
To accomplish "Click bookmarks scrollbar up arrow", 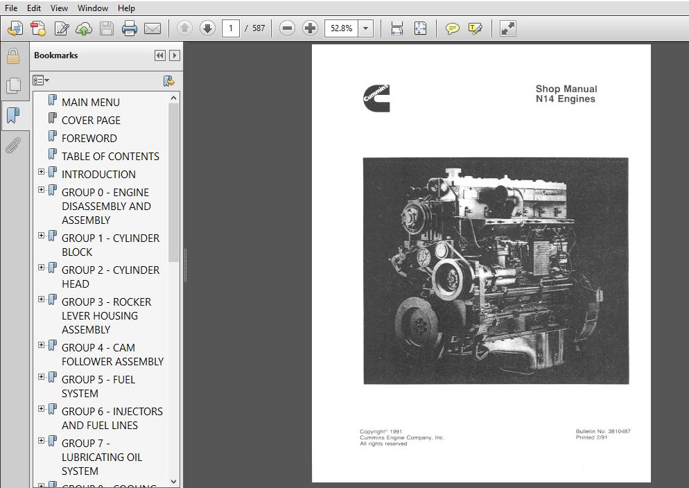I will [x=173, y=98].
